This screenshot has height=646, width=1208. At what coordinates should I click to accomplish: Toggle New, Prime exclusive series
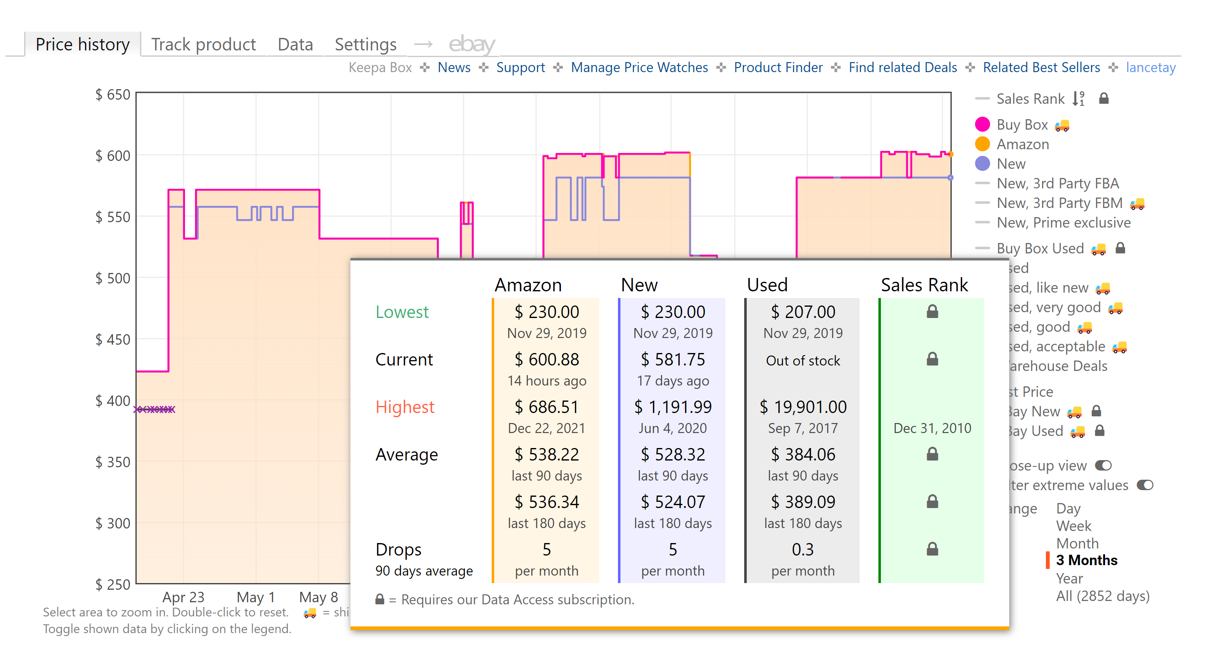point(1063,223)
